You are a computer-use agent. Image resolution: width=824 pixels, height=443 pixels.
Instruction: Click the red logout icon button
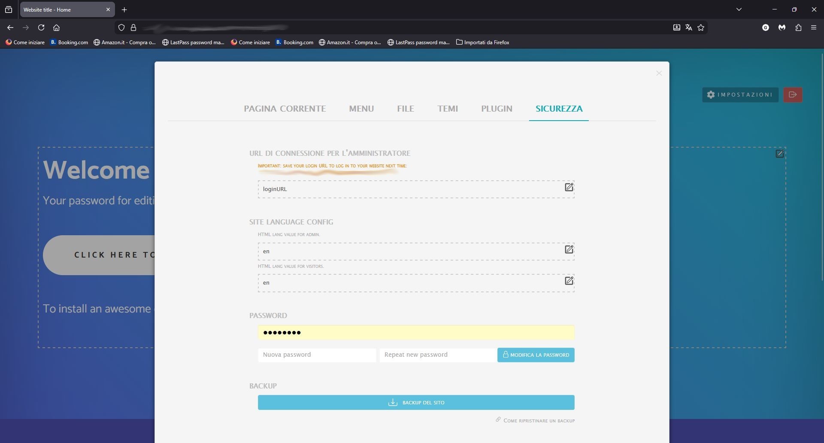coord(793,94)
